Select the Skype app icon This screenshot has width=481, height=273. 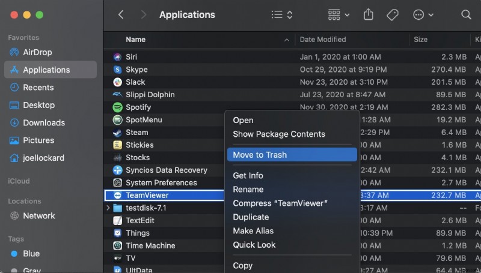click(x=117, y=70)
